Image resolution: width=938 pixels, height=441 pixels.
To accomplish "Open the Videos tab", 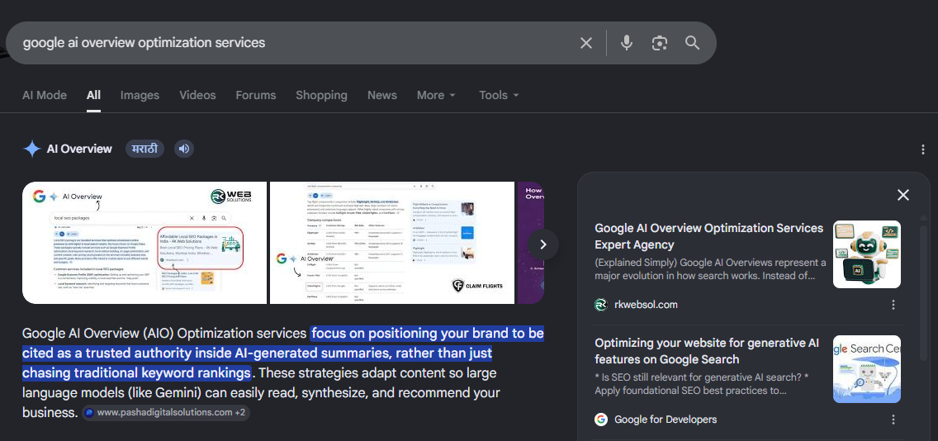I will [197, 95].
